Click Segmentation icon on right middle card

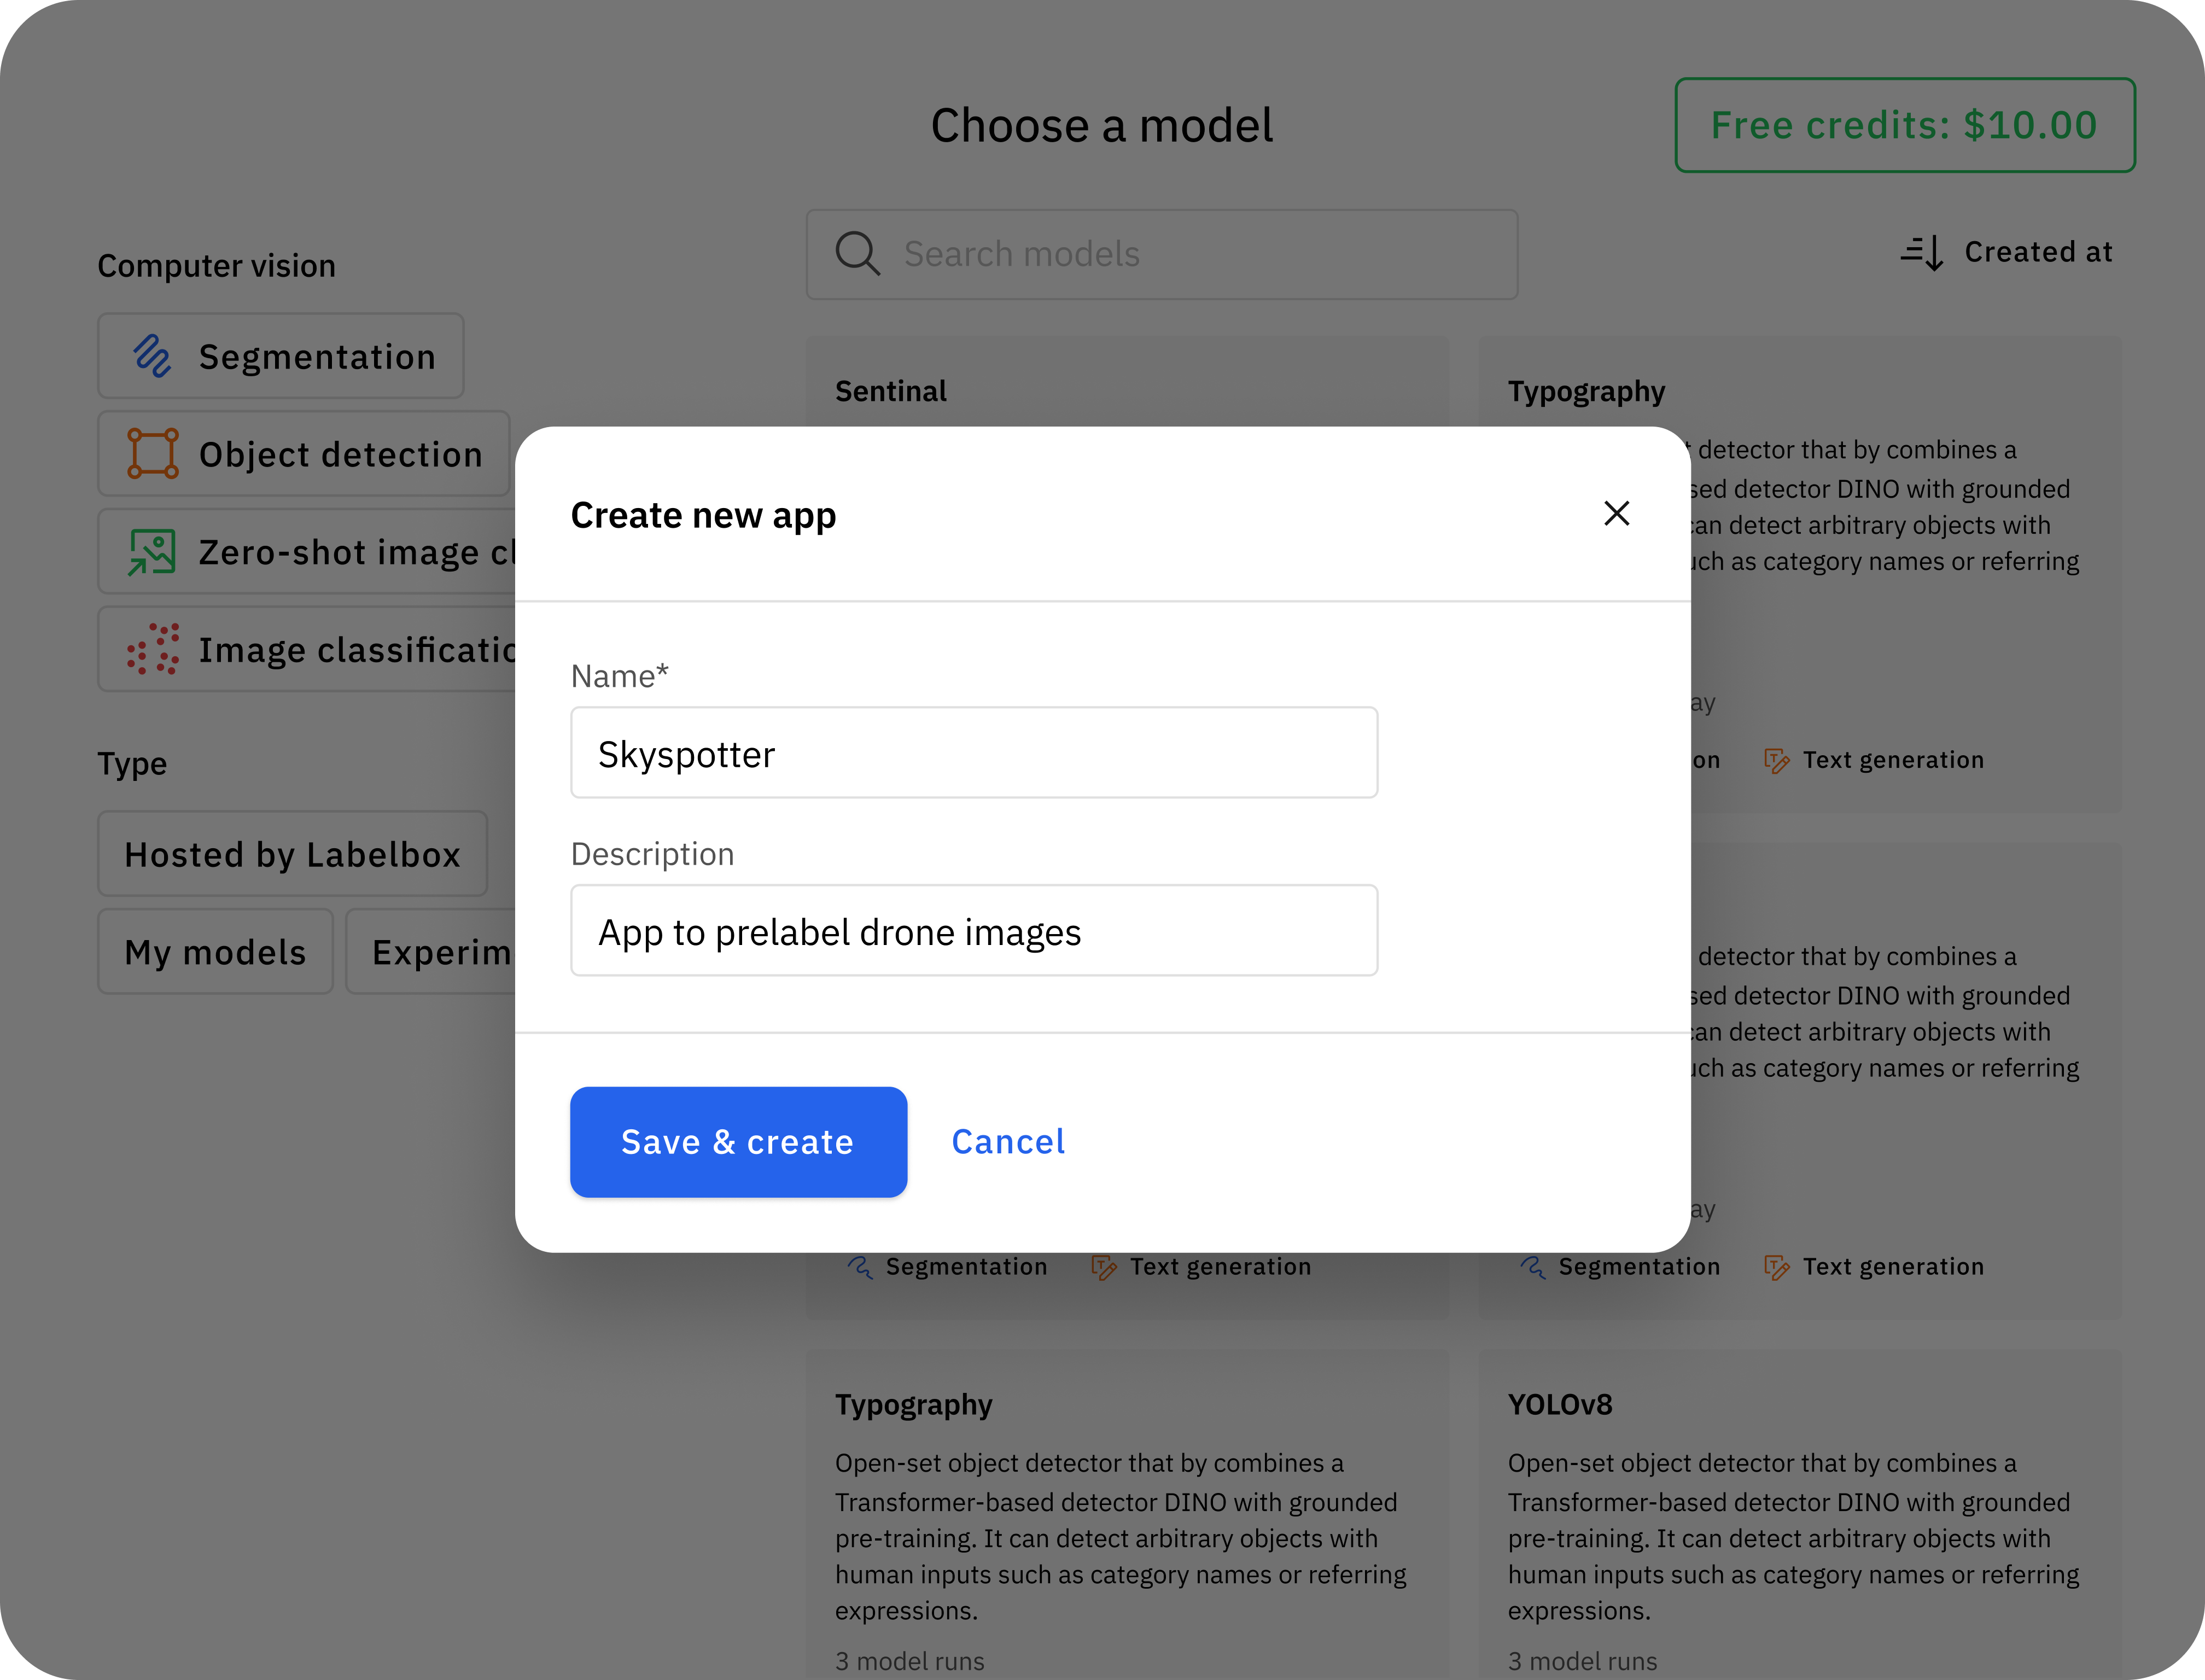point(1533,1267)
